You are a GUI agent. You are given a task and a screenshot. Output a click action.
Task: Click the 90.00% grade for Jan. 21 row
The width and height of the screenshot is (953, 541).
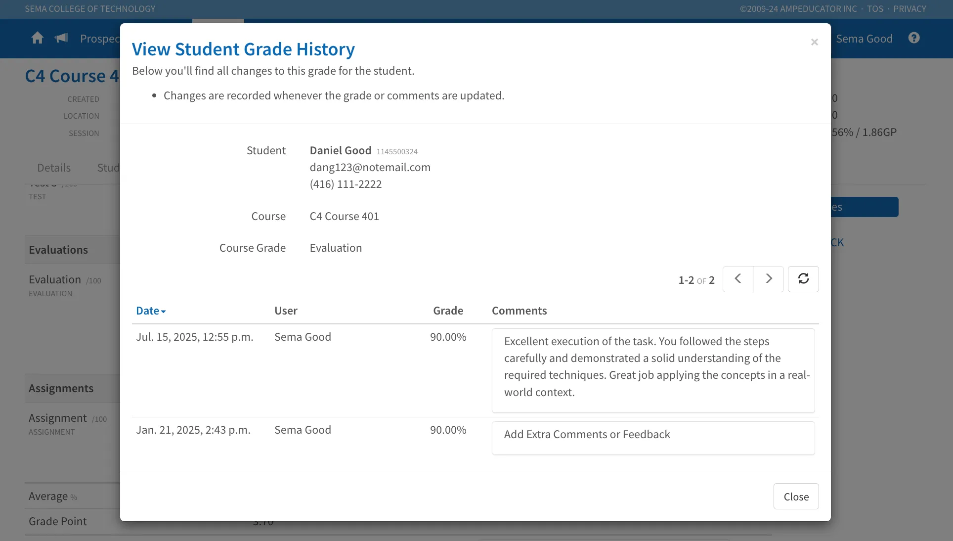[448, 430]
